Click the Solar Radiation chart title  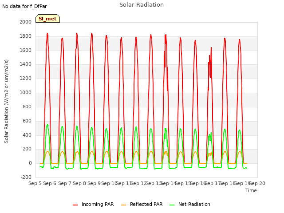click(x=142, y=5)
